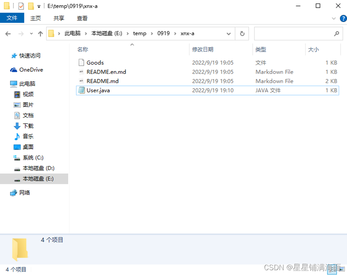347x275 pixels.
Task: Sort by the 名称 column header
Action: 83,49
